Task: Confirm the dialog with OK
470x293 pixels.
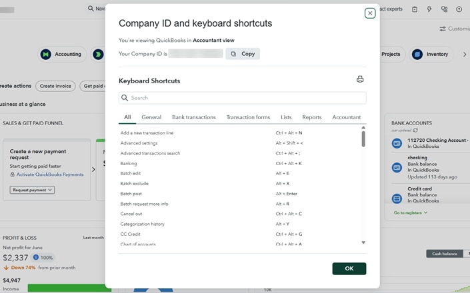Action: [x=349, y=268]
